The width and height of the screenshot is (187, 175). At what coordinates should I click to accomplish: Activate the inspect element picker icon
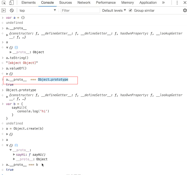pos(4,3)
